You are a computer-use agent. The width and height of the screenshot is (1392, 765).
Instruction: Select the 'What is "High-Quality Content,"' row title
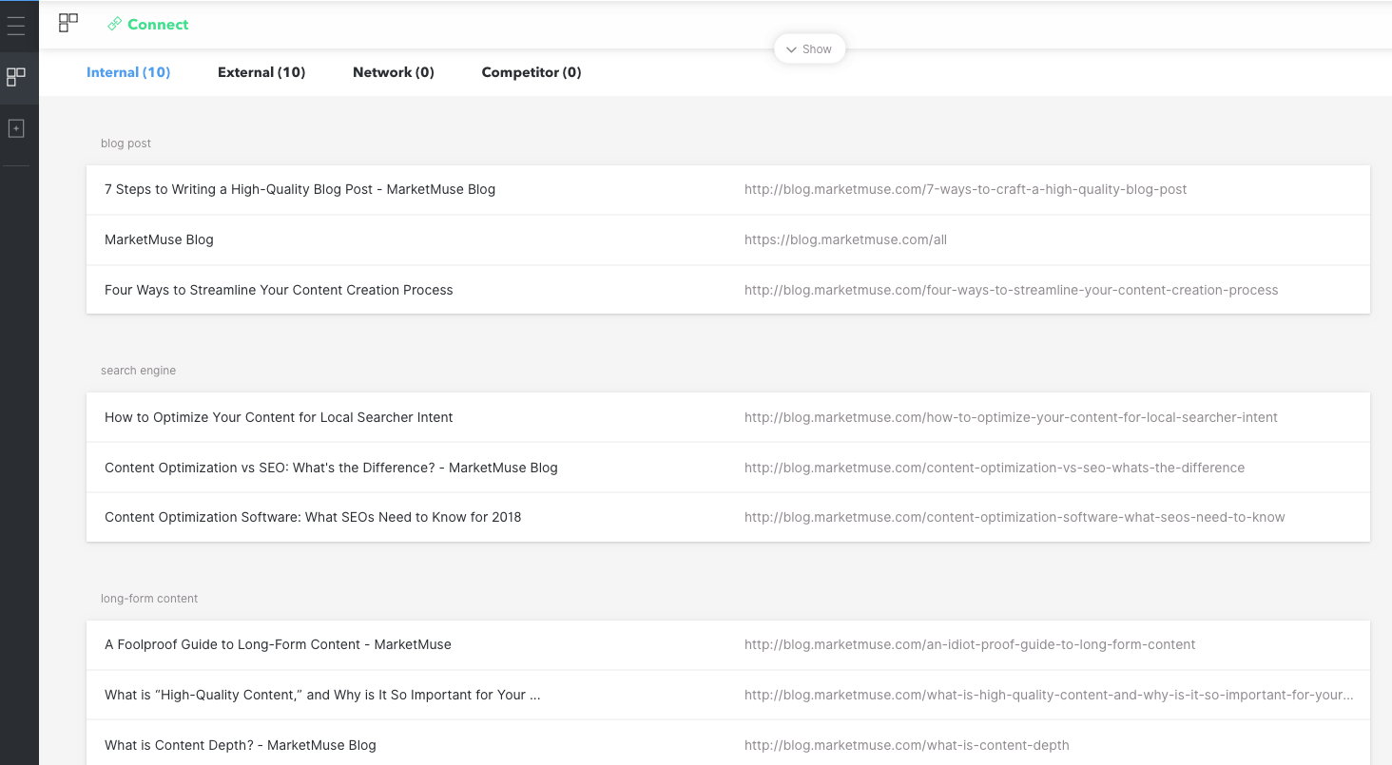click(322, 696)
